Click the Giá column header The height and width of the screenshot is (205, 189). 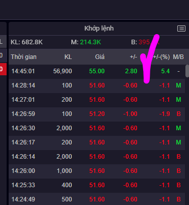point(100,57)
